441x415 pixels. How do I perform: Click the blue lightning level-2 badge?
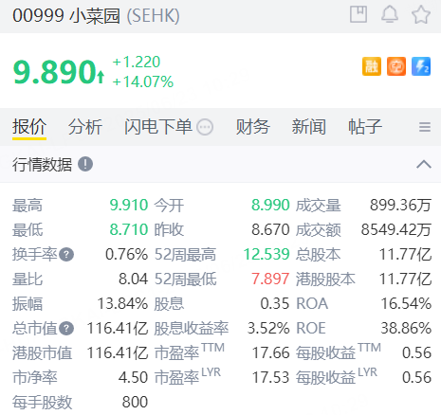pos(421,66)
